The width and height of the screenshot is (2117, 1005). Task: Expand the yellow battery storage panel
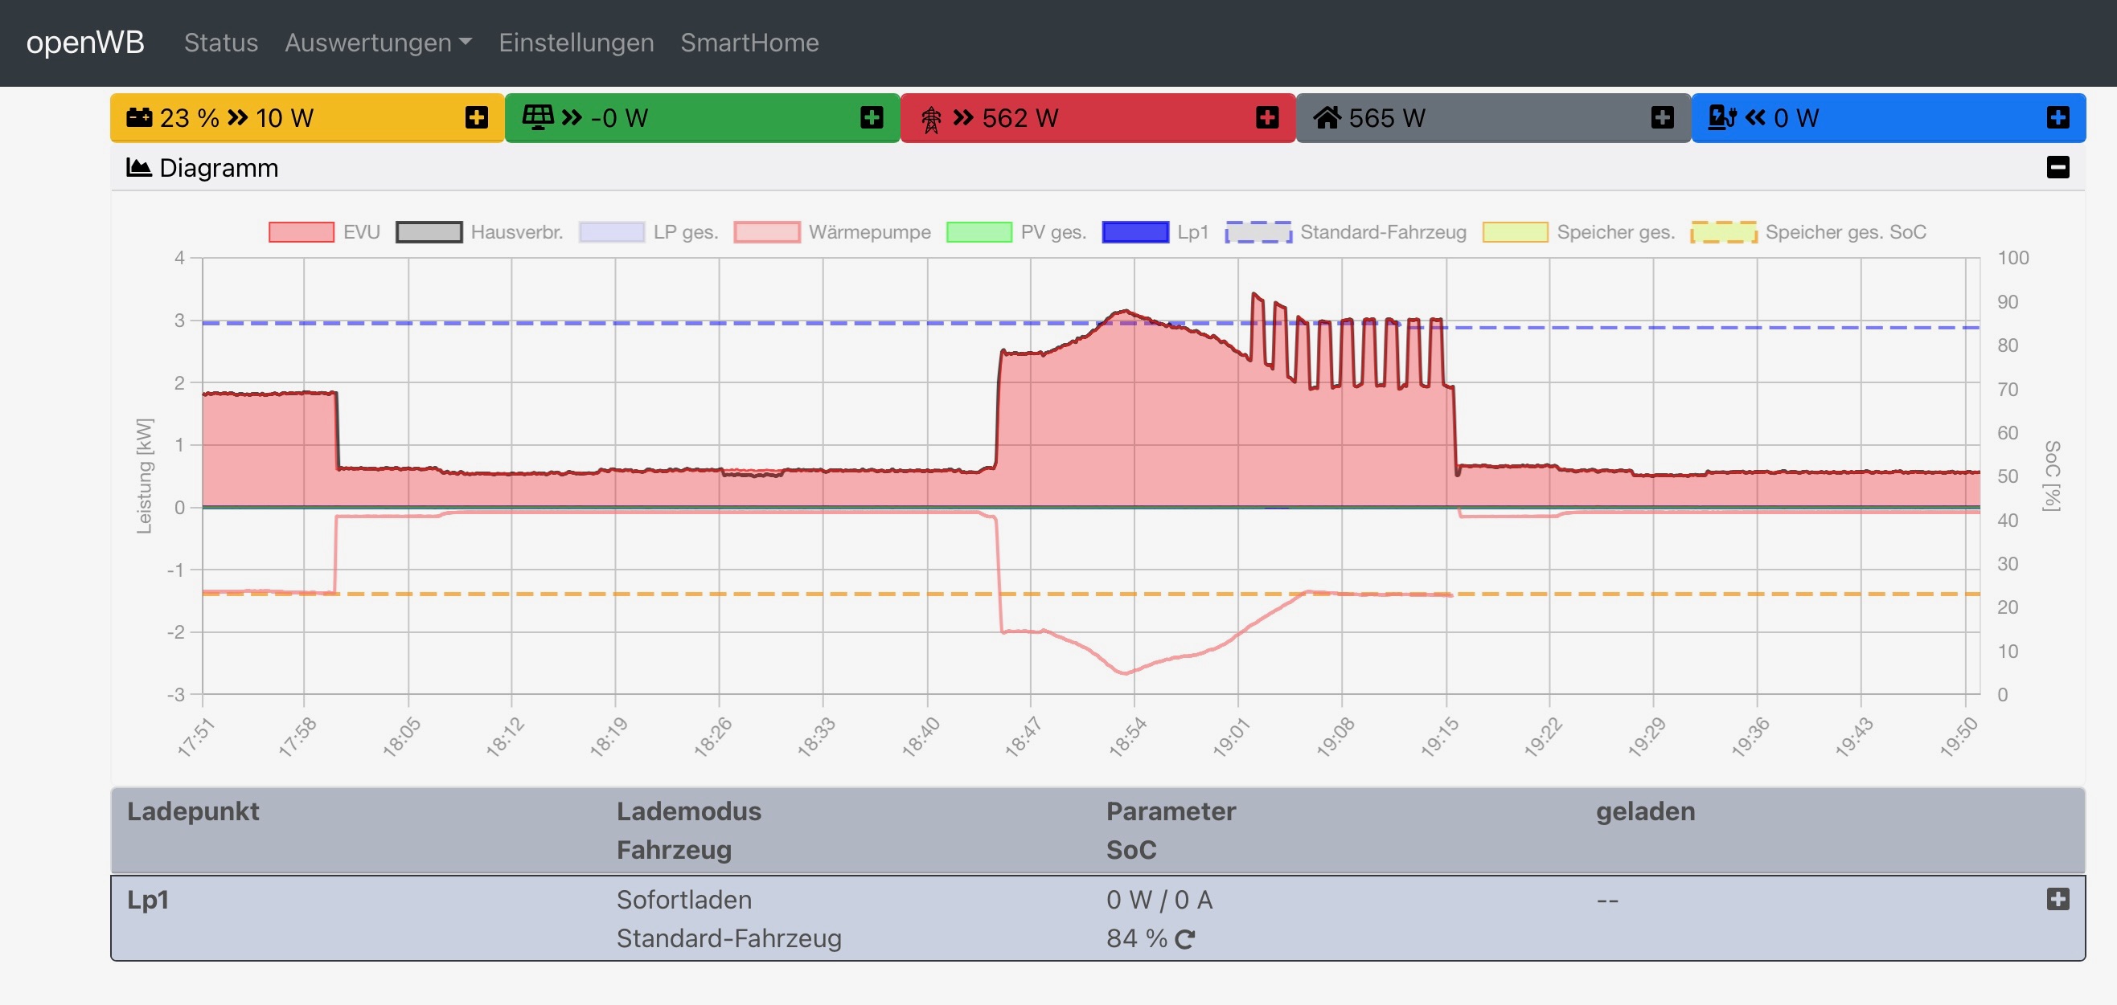[x=477, y=117]
